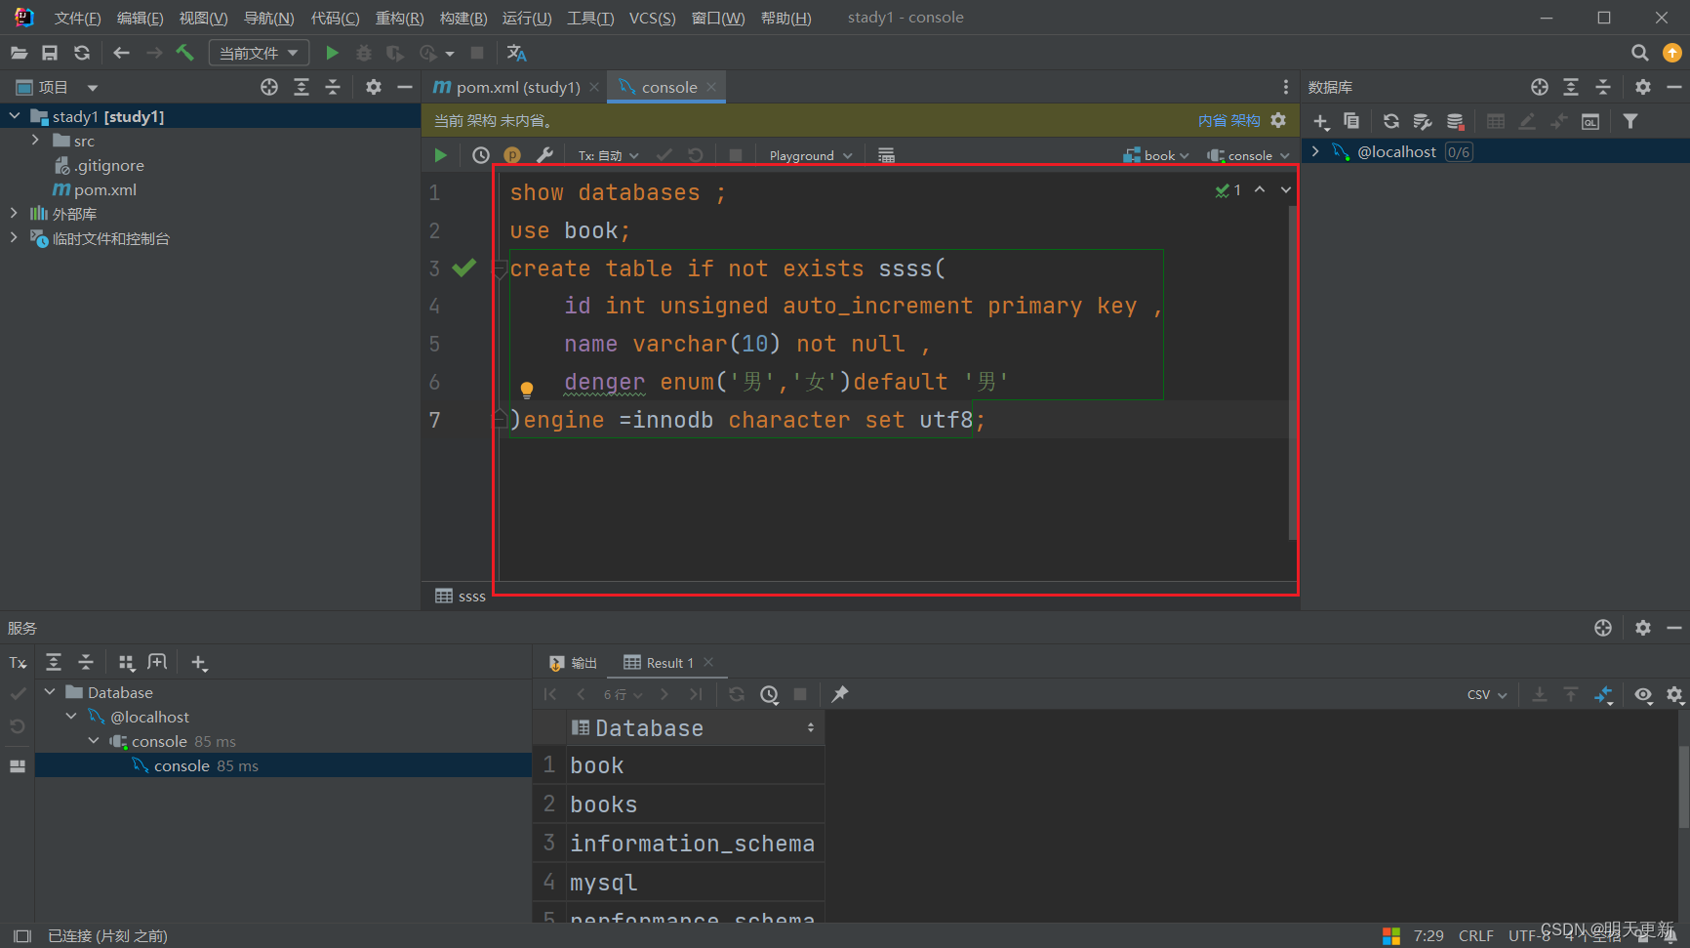Open current file run configuration dropdown
The height and width of the screenshot is (948, 1690).
point(259,53)
